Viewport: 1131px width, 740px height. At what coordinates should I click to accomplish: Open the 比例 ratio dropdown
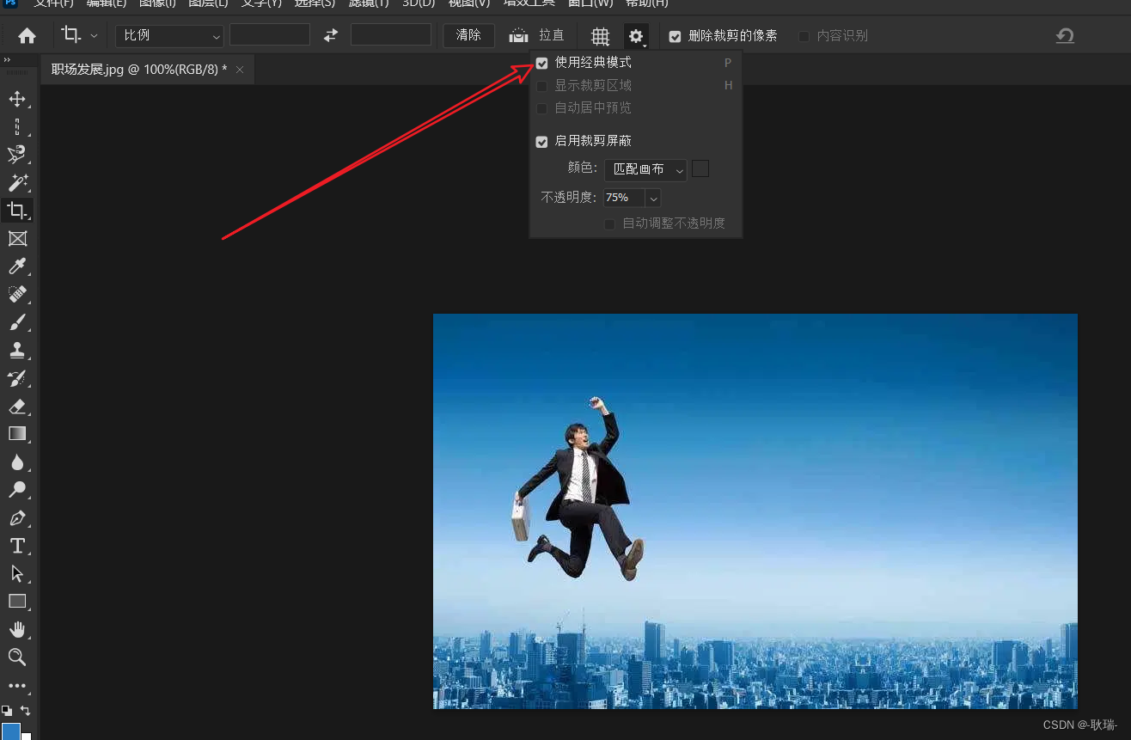click(170, 35)
